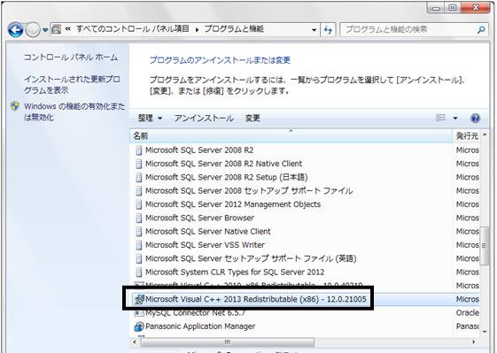Open インストールされた更新プログラムを表示 link
This screenshot has height=353, width=497.
(x=72, y=85)
